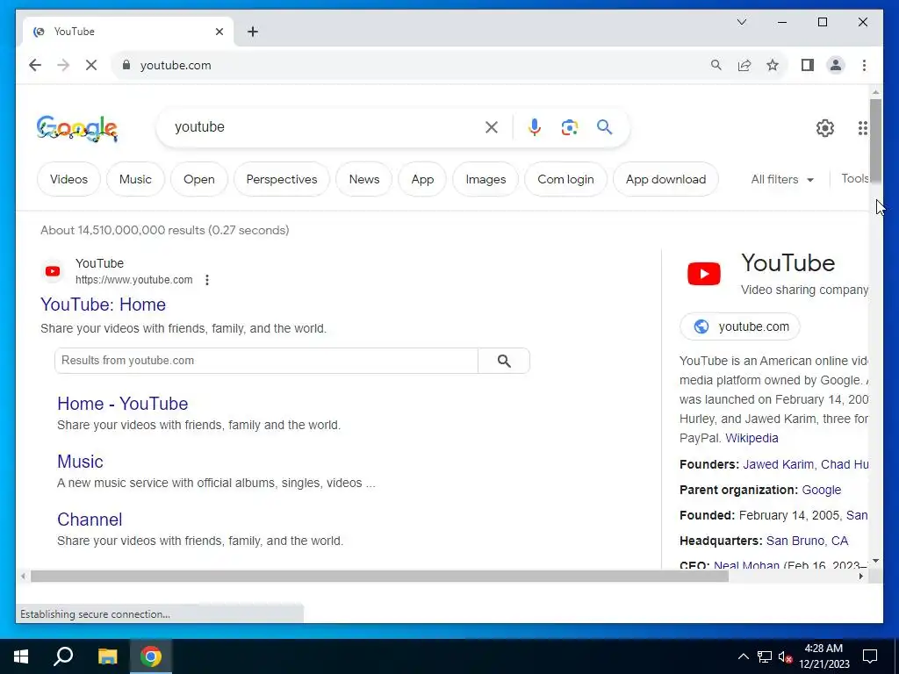Screen dimensions: 899x674
Task: Click the youtube.com button in knowledge panel
Action: [x=739, y=326]
